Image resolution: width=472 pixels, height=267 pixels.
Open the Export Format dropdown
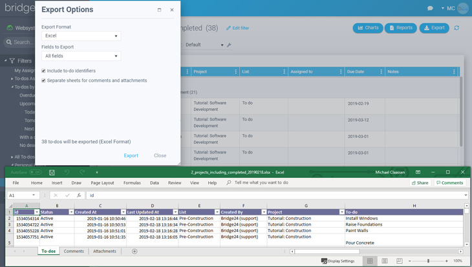tap(81, 35)
